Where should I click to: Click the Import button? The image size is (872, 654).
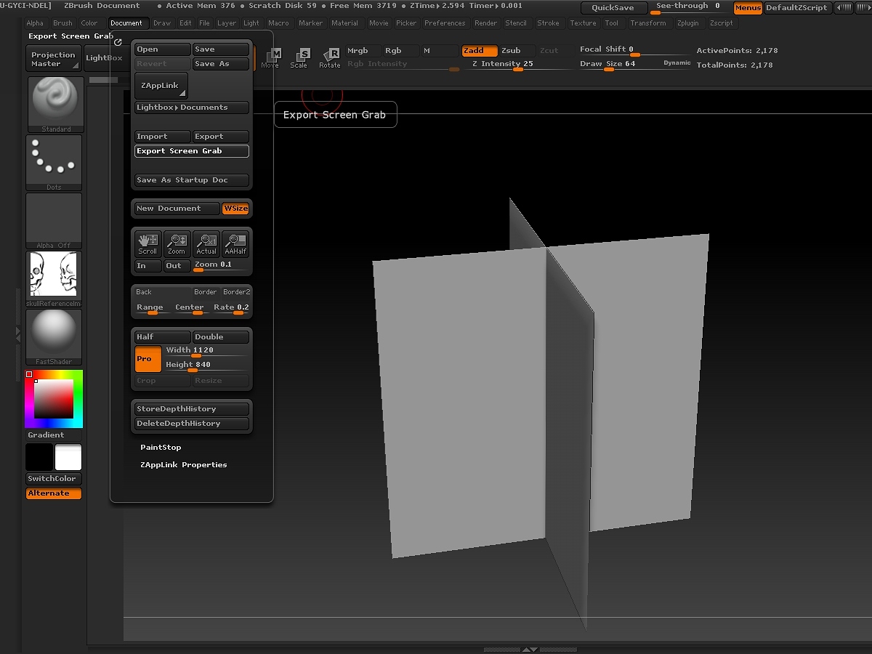click(163, 137)
